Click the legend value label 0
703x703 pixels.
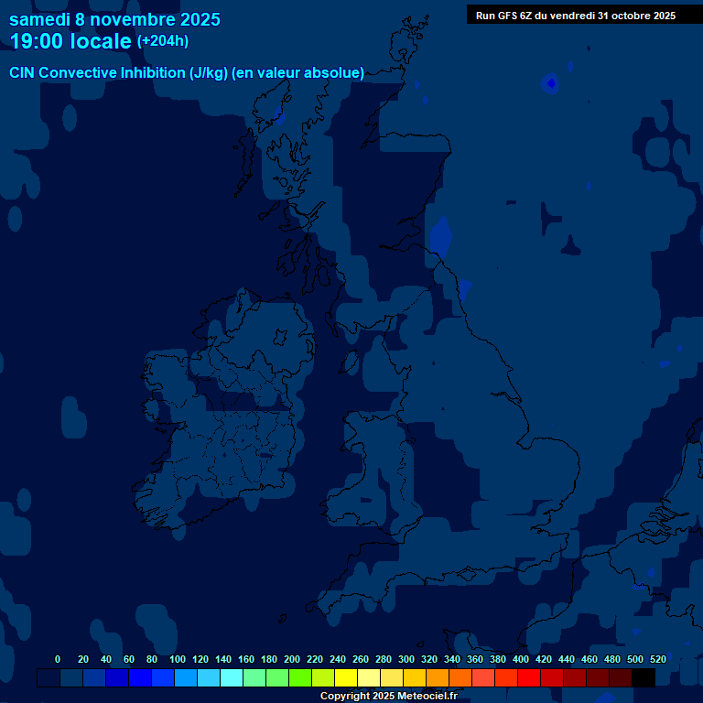pos(58,659)
